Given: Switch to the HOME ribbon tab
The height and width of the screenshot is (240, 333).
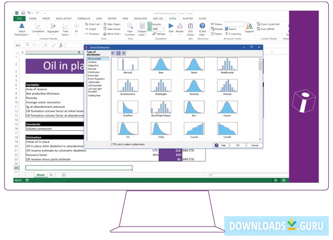Looking at the screenshot, I should click(x=33, y=19).
